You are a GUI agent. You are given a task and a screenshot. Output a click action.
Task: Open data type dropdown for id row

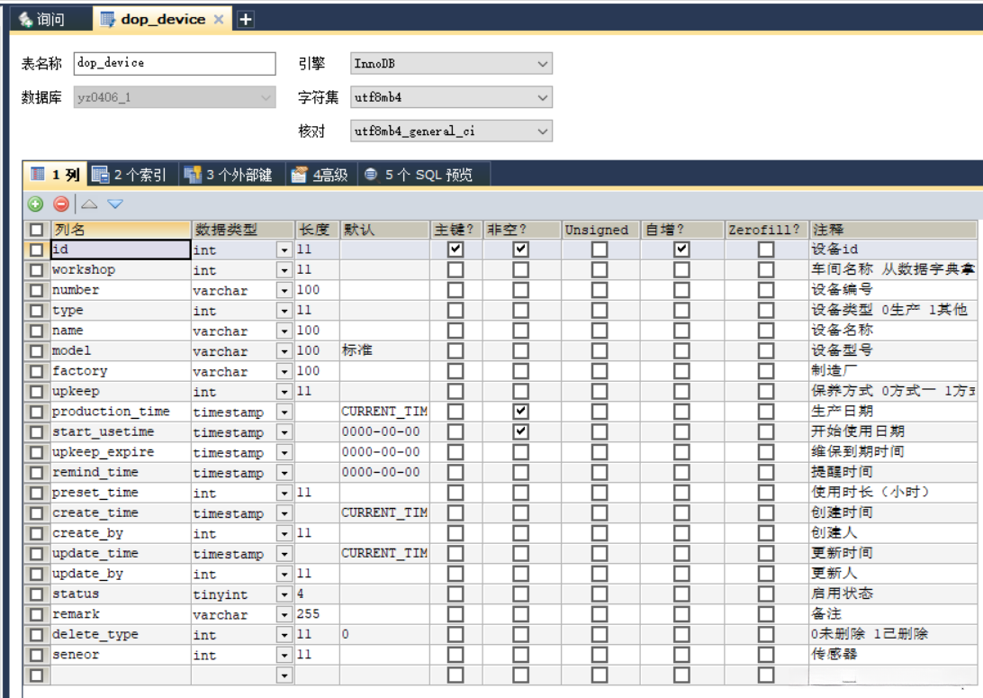point(284,250)
